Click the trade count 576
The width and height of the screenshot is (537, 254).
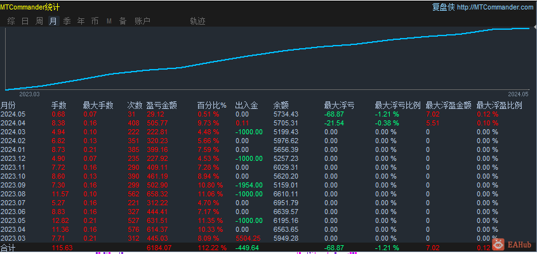133,230
